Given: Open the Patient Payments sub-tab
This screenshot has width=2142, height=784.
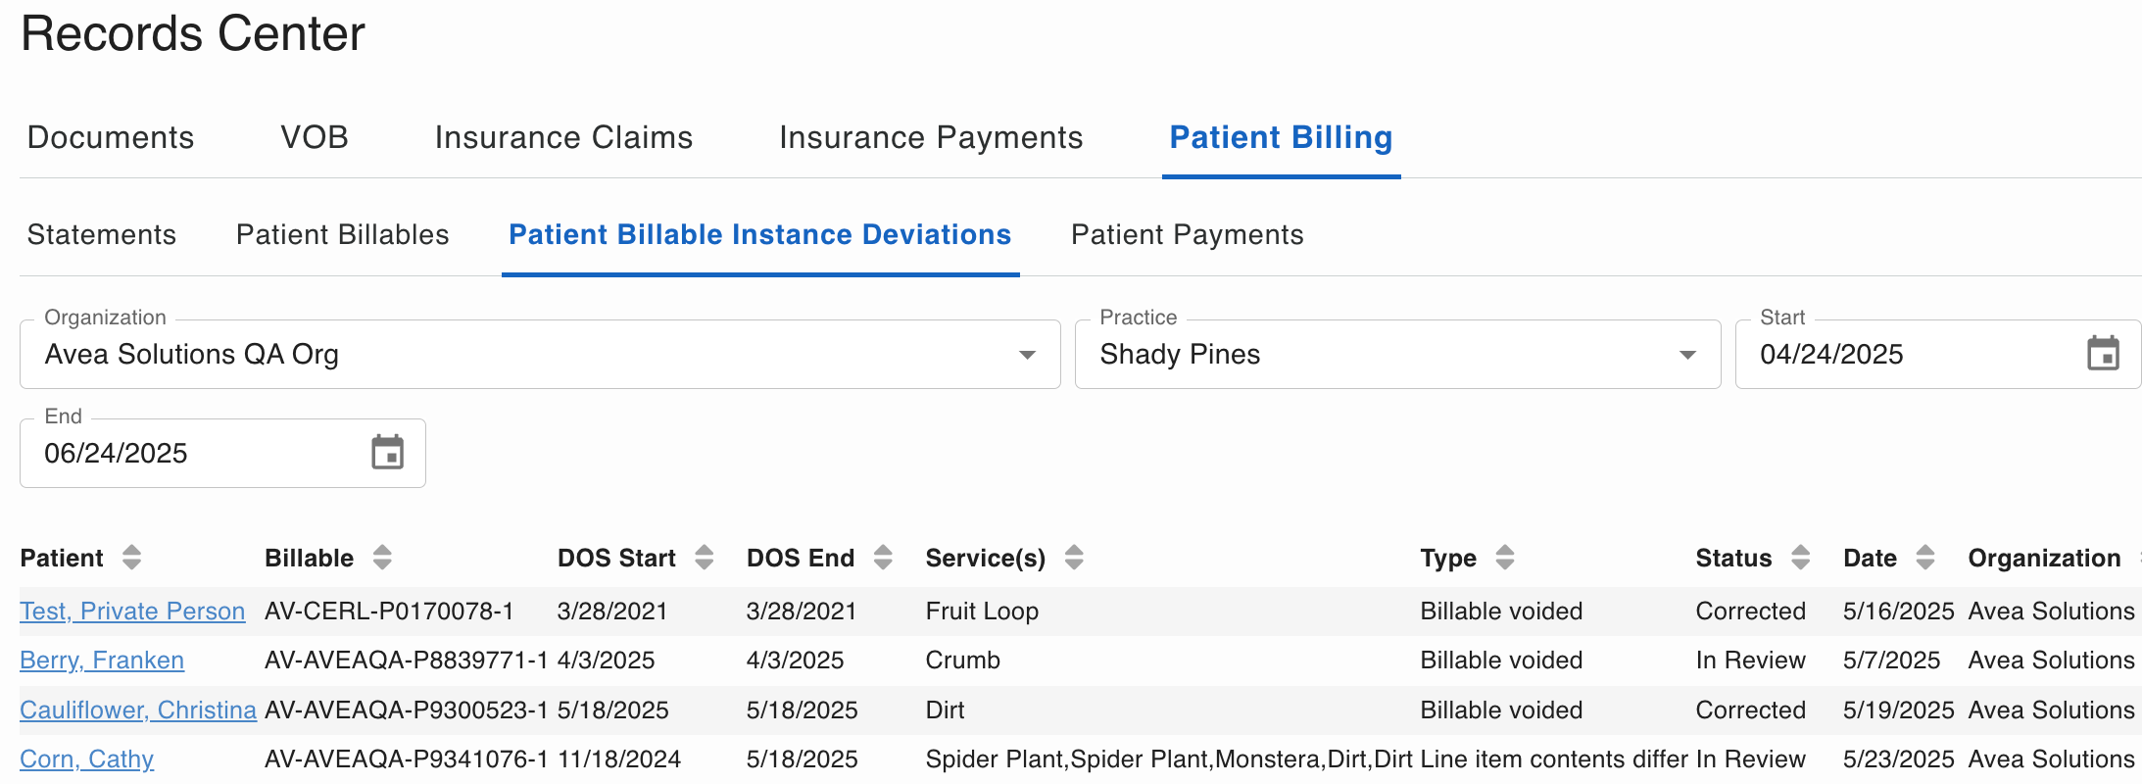Looking at the screenshot, I should click(x=1187, y=234).
